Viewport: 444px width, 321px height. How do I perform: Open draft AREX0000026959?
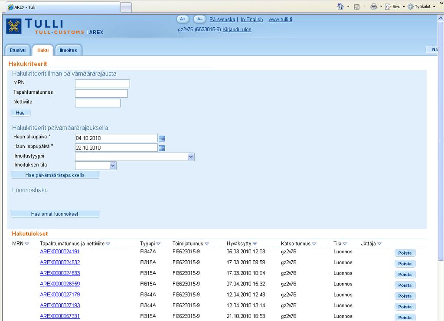pos(60,284)
